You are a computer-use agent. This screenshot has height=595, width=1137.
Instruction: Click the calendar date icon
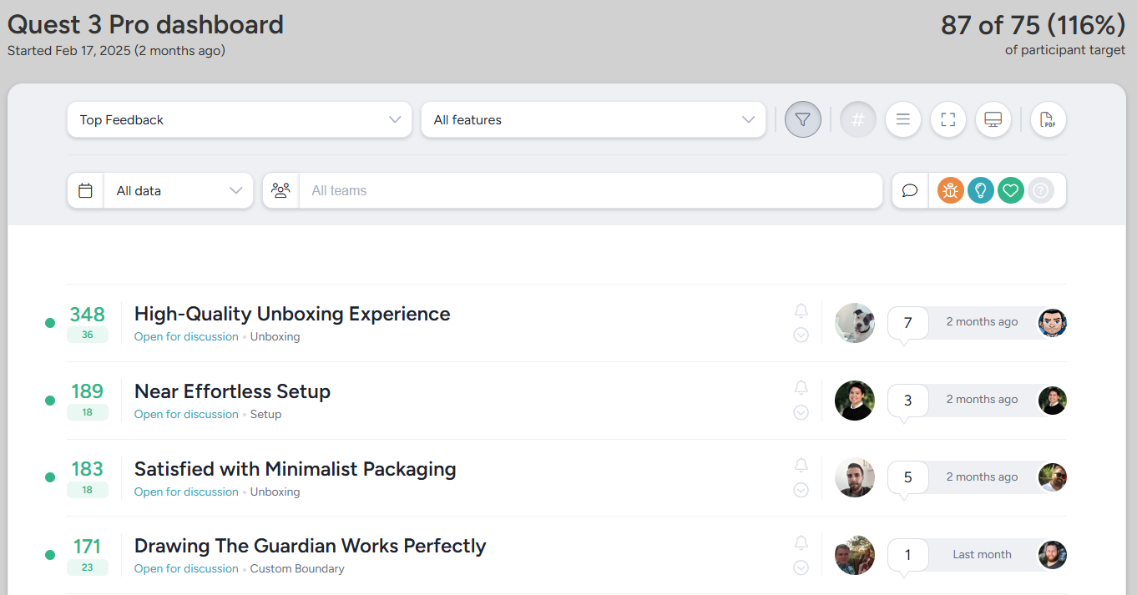[85, 190]
